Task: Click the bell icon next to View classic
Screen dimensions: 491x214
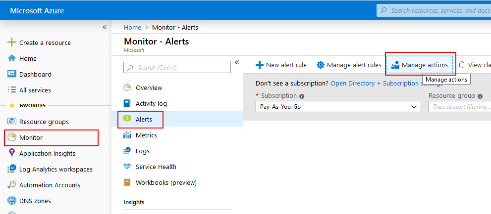Action: [x=462, y=65]
